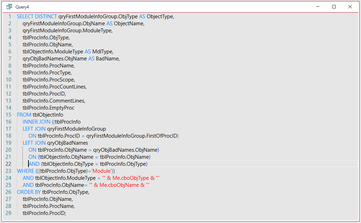Click the Query4 title text
Viewport: 361px width, 223px height.
22,7
